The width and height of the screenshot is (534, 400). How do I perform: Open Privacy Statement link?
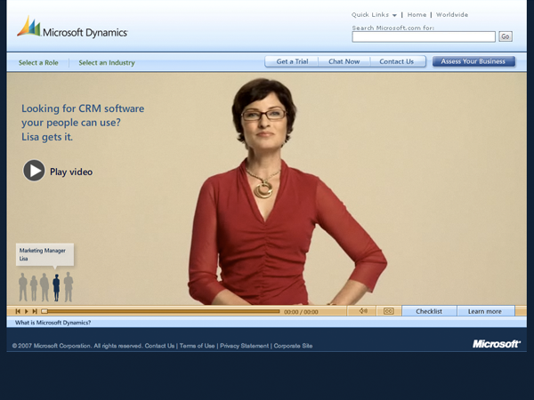[244, 346]
